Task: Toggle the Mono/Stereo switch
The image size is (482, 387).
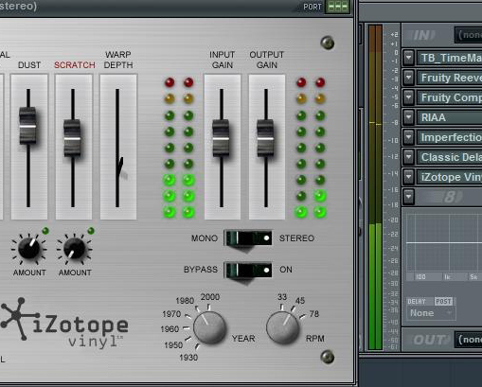Action: [x=248, y=237]
